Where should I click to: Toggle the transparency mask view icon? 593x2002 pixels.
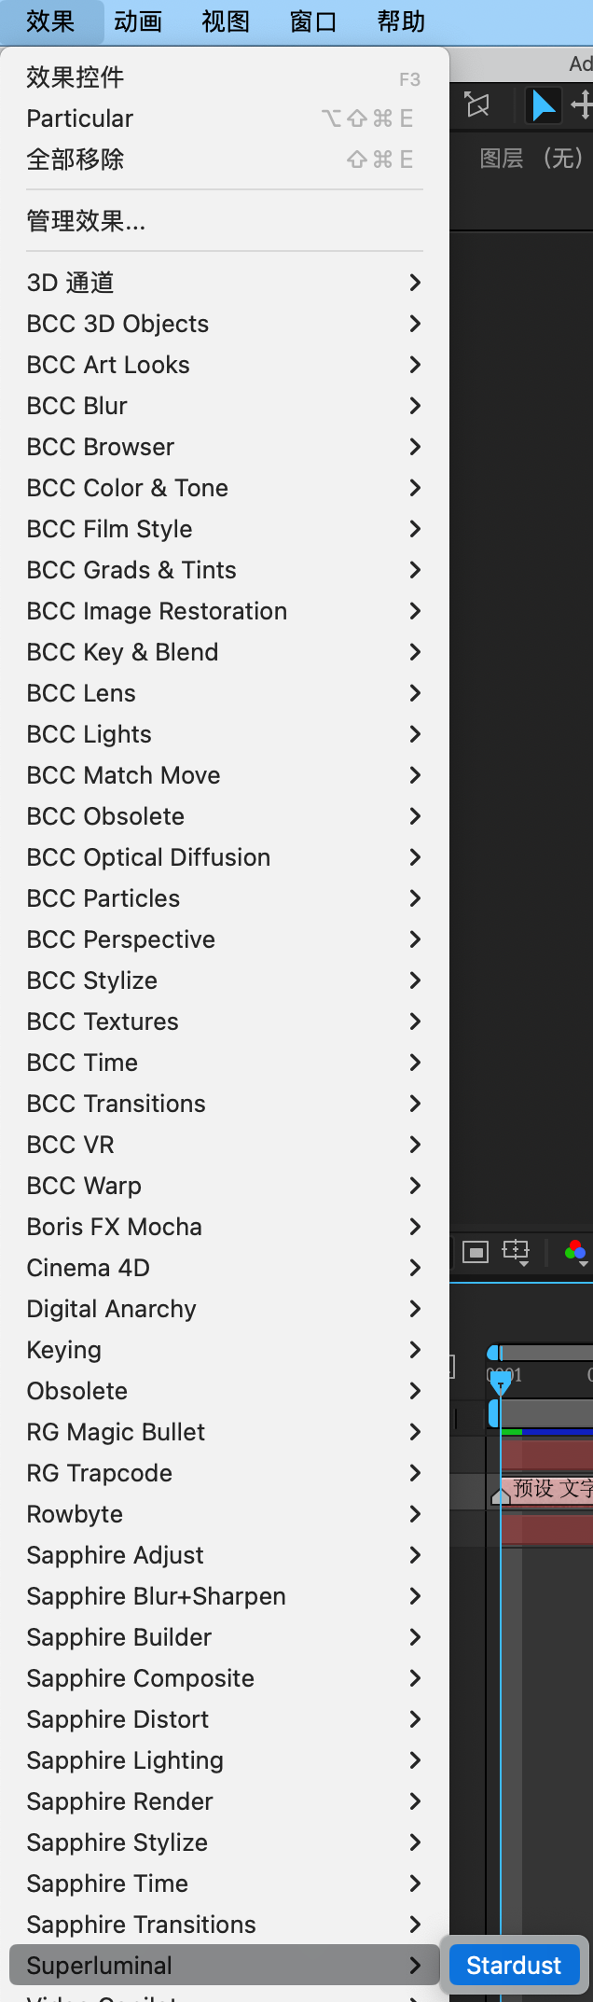coord(476,1251)
